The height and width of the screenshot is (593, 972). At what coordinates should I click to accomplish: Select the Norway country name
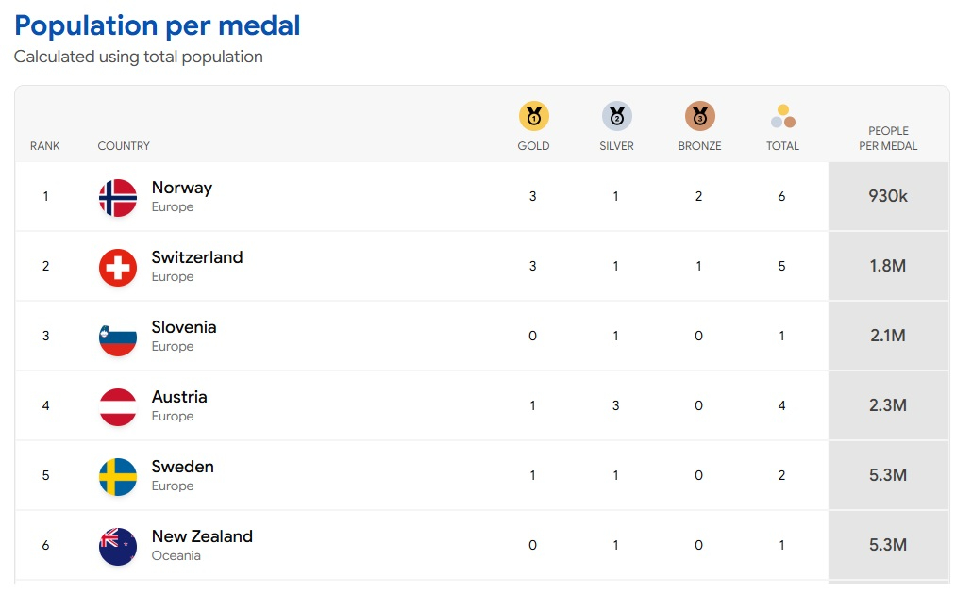point(182,188)
